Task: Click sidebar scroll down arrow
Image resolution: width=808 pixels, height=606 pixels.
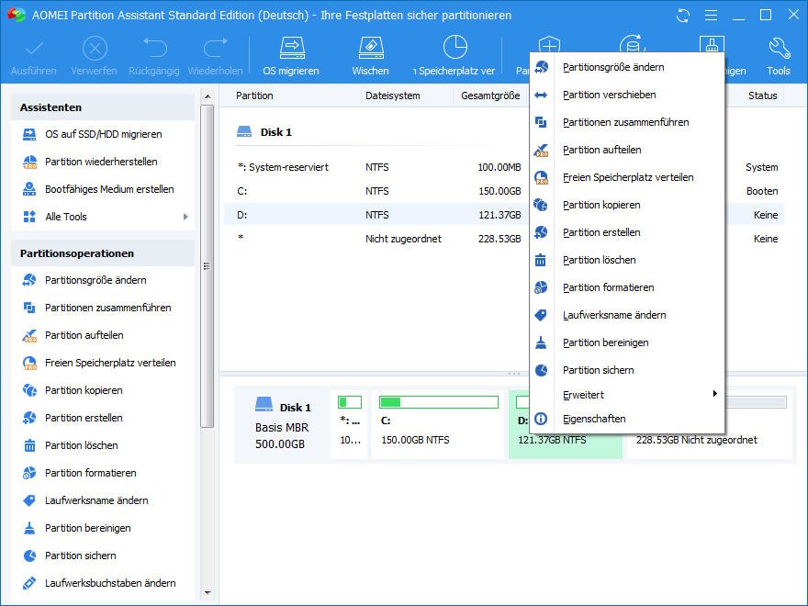Action: click(x=208, y=593)
